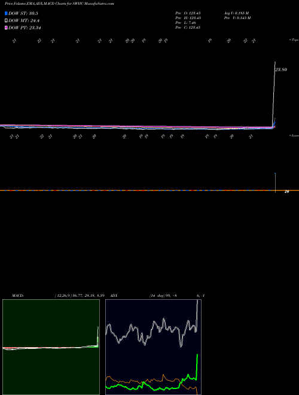Click the 'Pre H: 123.45' value
This screenshot has height=395, width=299.
[x=188, y=18]
